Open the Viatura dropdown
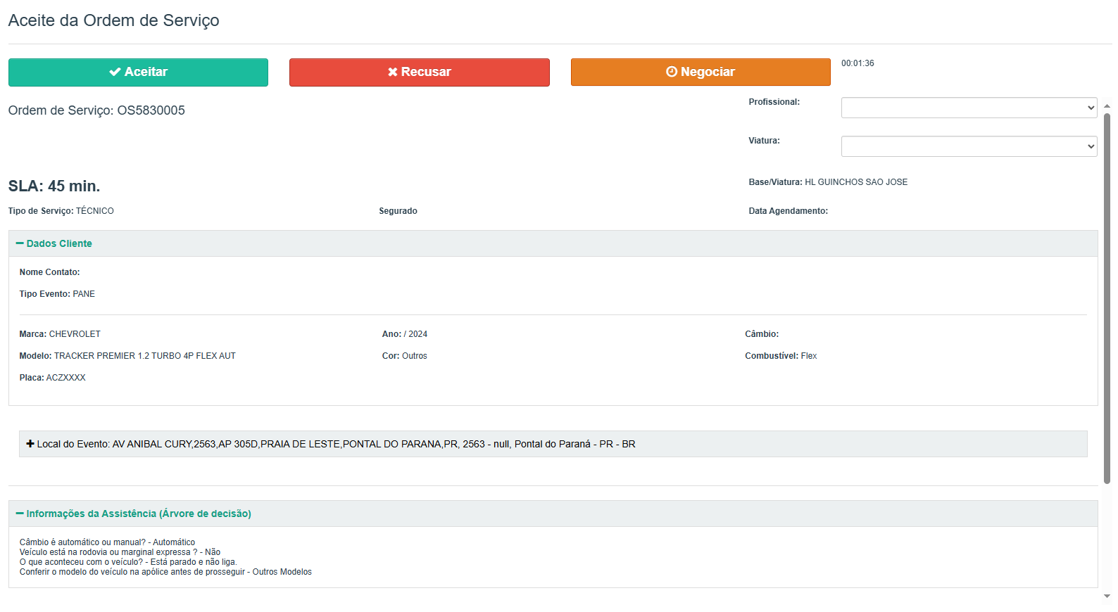 pos(969,146)
